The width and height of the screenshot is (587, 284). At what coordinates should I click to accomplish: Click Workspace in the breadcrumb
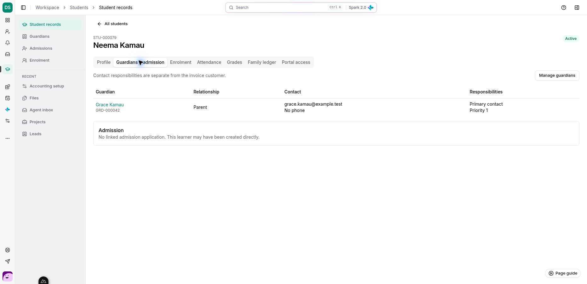coord(47,8)
